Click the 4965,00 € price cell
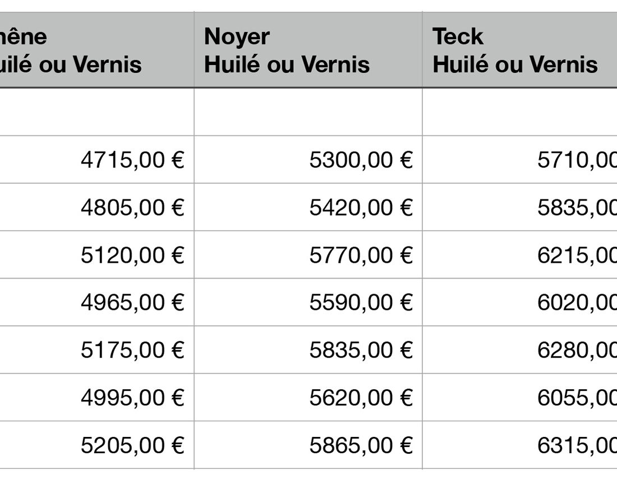 tap(132, 303)
